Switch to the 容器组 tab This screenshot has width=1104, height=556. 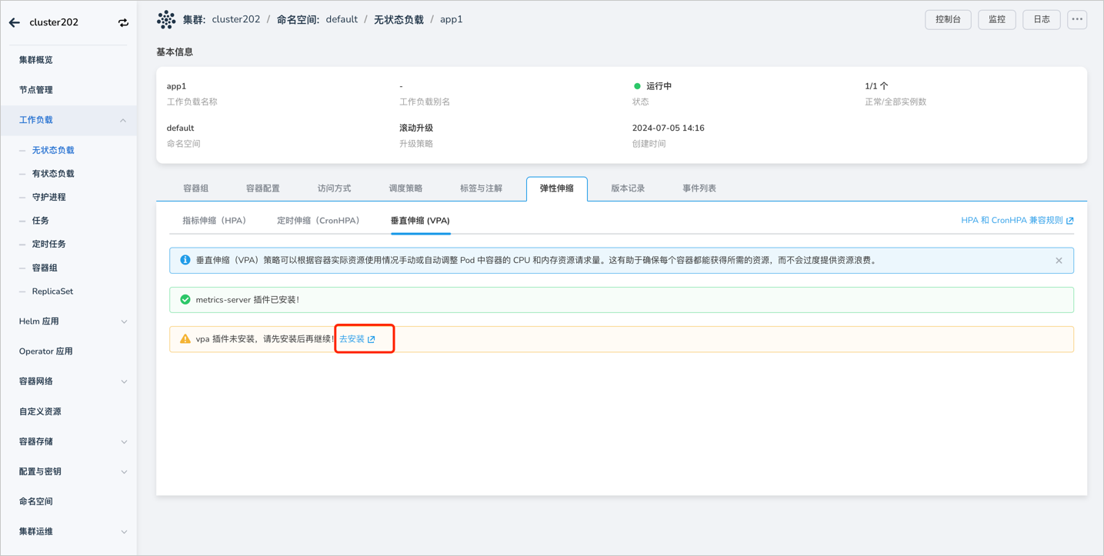click(x=196, y=188)
